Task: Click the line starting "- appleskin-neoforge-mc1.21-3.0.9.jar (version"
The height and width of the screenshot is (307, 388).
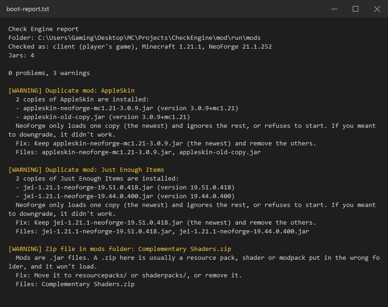Action: tap(127, 108)
